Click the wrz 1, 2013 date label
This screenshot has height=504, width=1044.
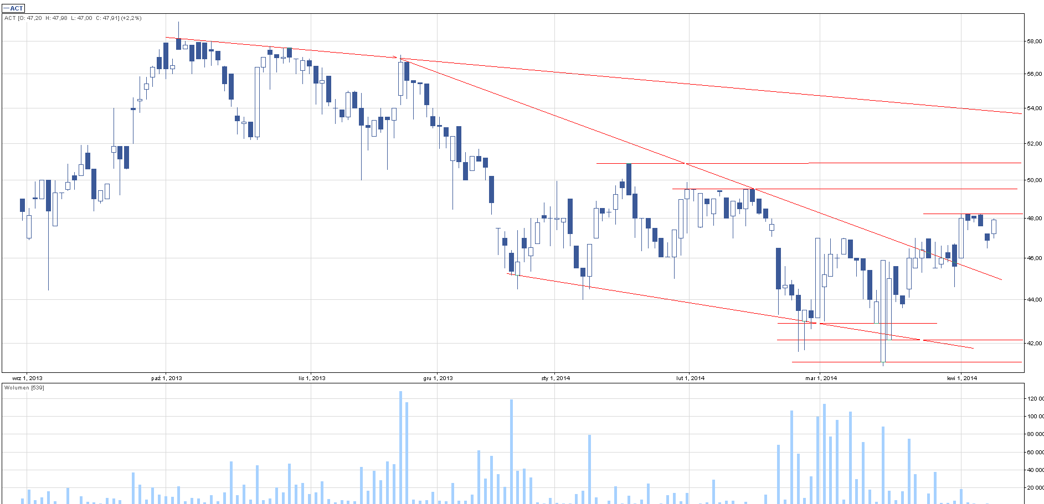point(27,378)
